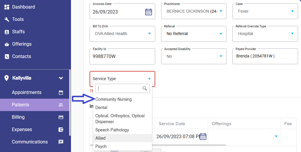Select the Allied option

coord(101,138)
